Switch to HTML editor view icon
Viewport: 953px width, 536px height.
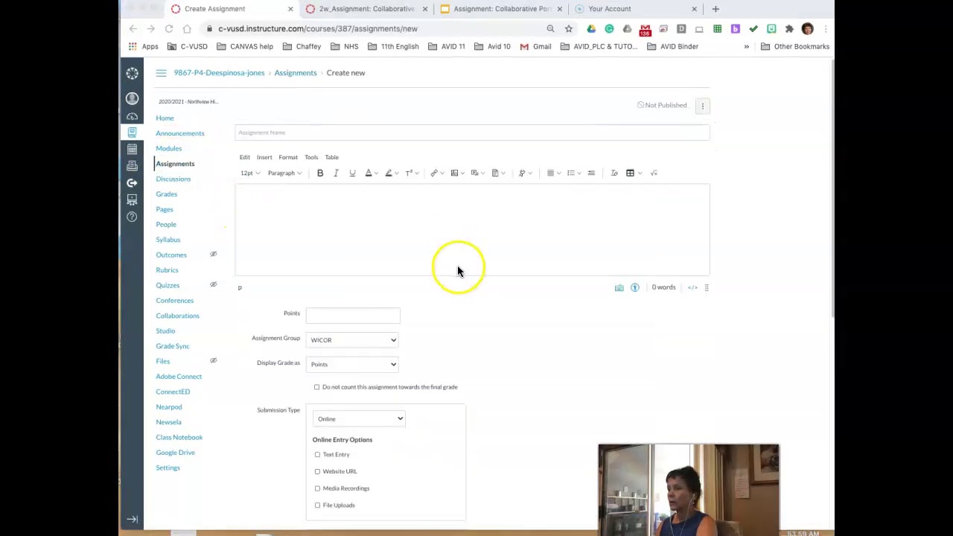click(692, 287)
